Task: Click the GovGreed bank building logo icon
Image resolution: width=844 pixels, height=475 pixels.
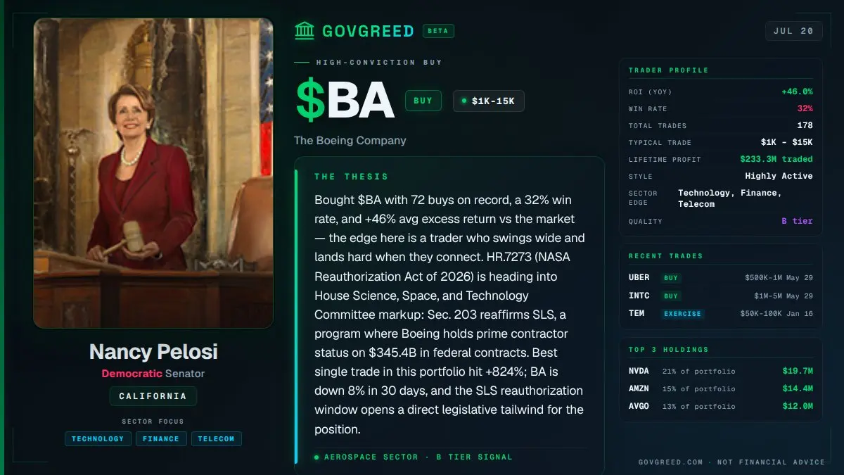Action: [x=305, y=31]
